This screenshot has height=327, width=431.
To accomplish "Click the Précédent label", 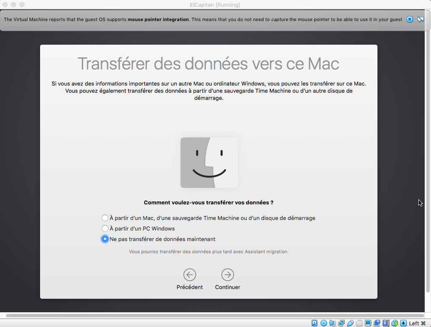I will 190,287.
